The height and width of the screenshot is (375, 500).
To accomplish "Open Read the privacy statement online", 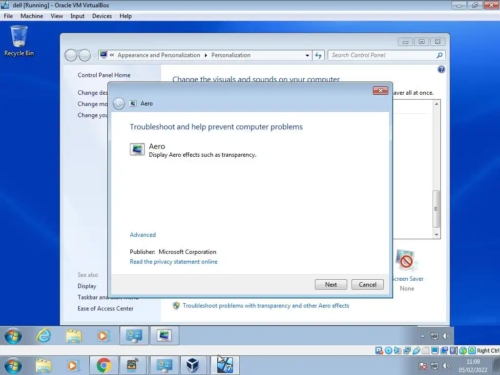I will point(173,262).
